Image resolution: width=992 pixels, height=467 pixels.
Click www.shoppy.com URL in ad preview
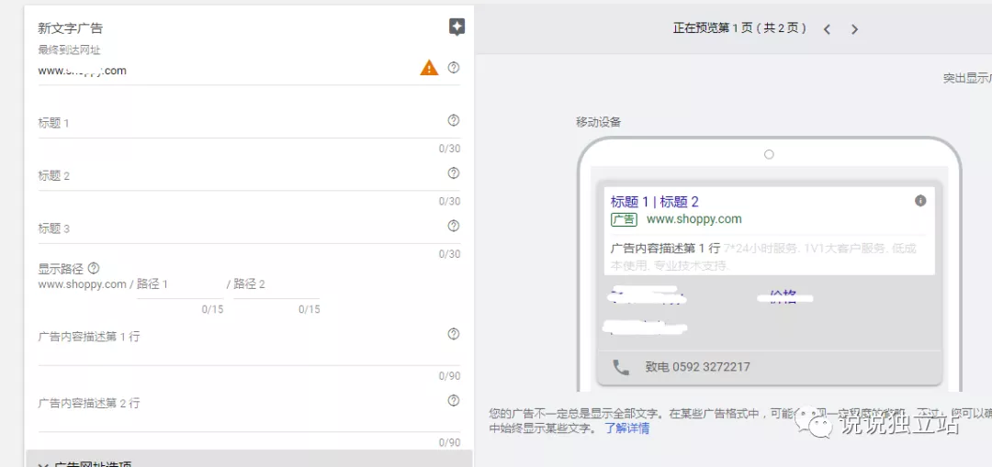pos(694,219)
